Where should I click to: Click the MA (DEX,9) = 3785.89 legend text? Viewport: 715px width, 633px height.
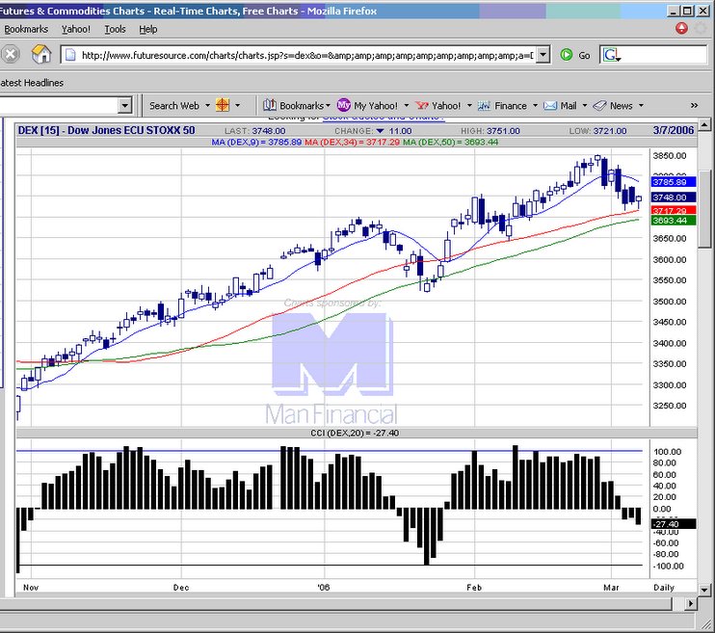(256, 143)
